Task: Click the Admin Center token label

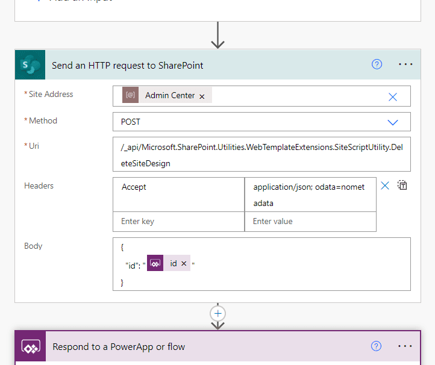Action: [x=170, y=95]
